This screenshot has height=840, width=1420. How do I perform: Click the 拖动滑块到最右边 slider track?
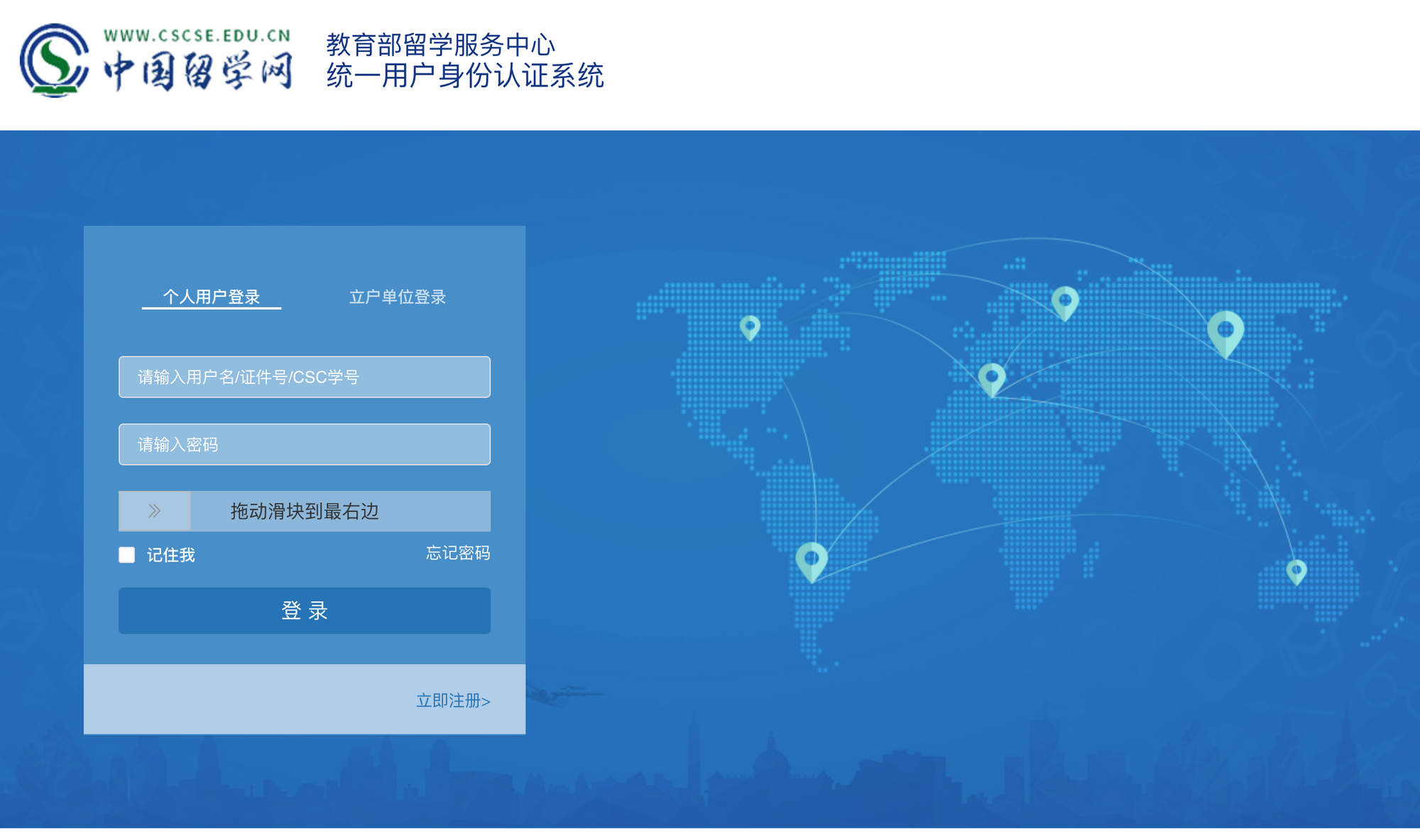pos(341,511)
